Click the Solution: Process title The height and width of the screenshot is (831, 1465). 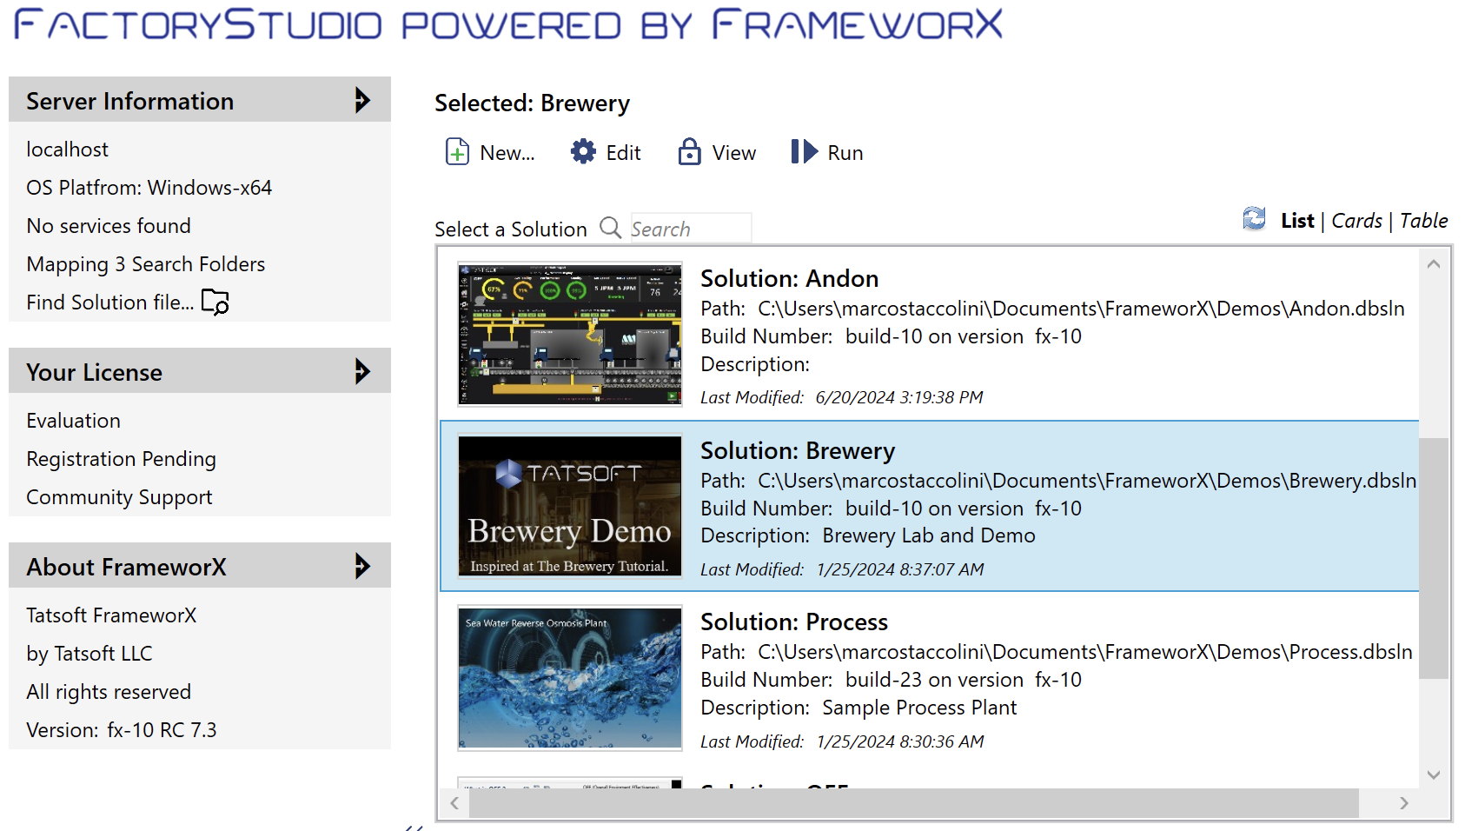click(x=794, y=622)
